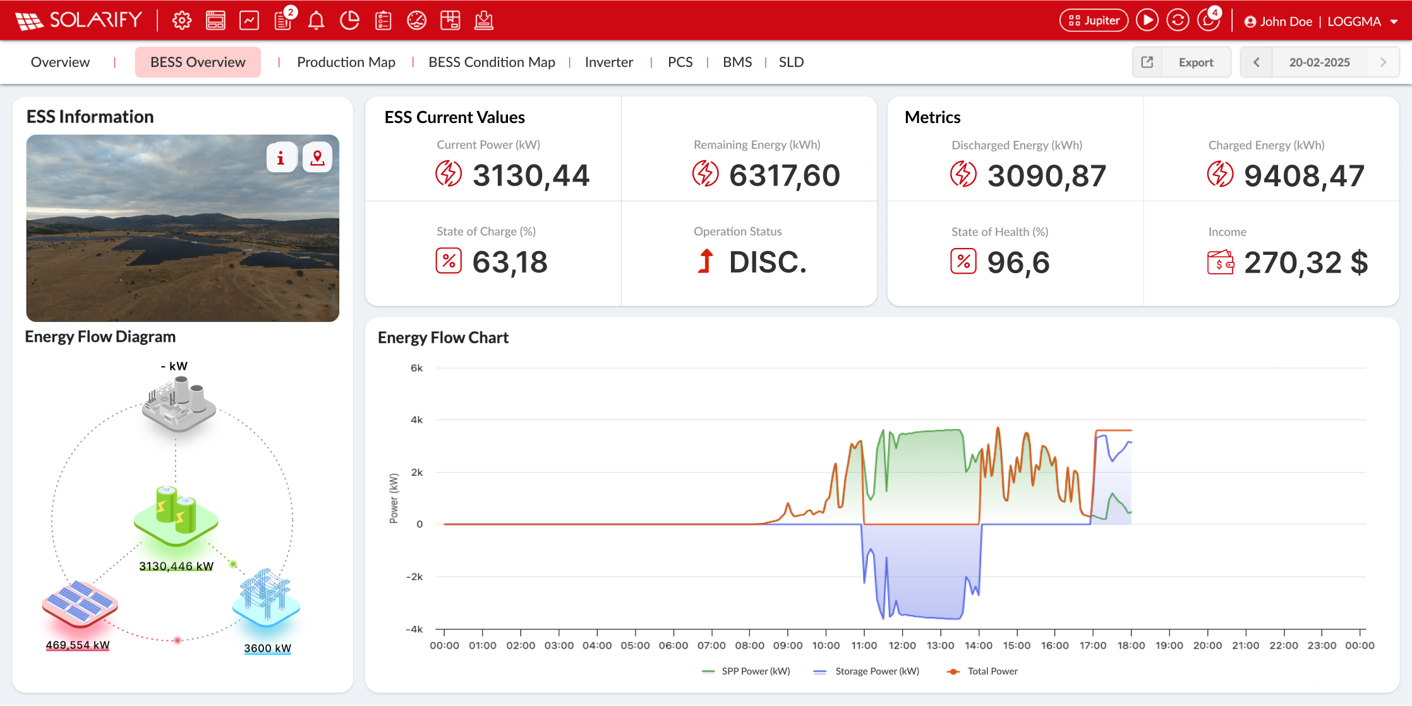The height and width of the screenshot is (706, 1412).
Task: Open the map location pin icon
Action: click(x=317, y=158)
